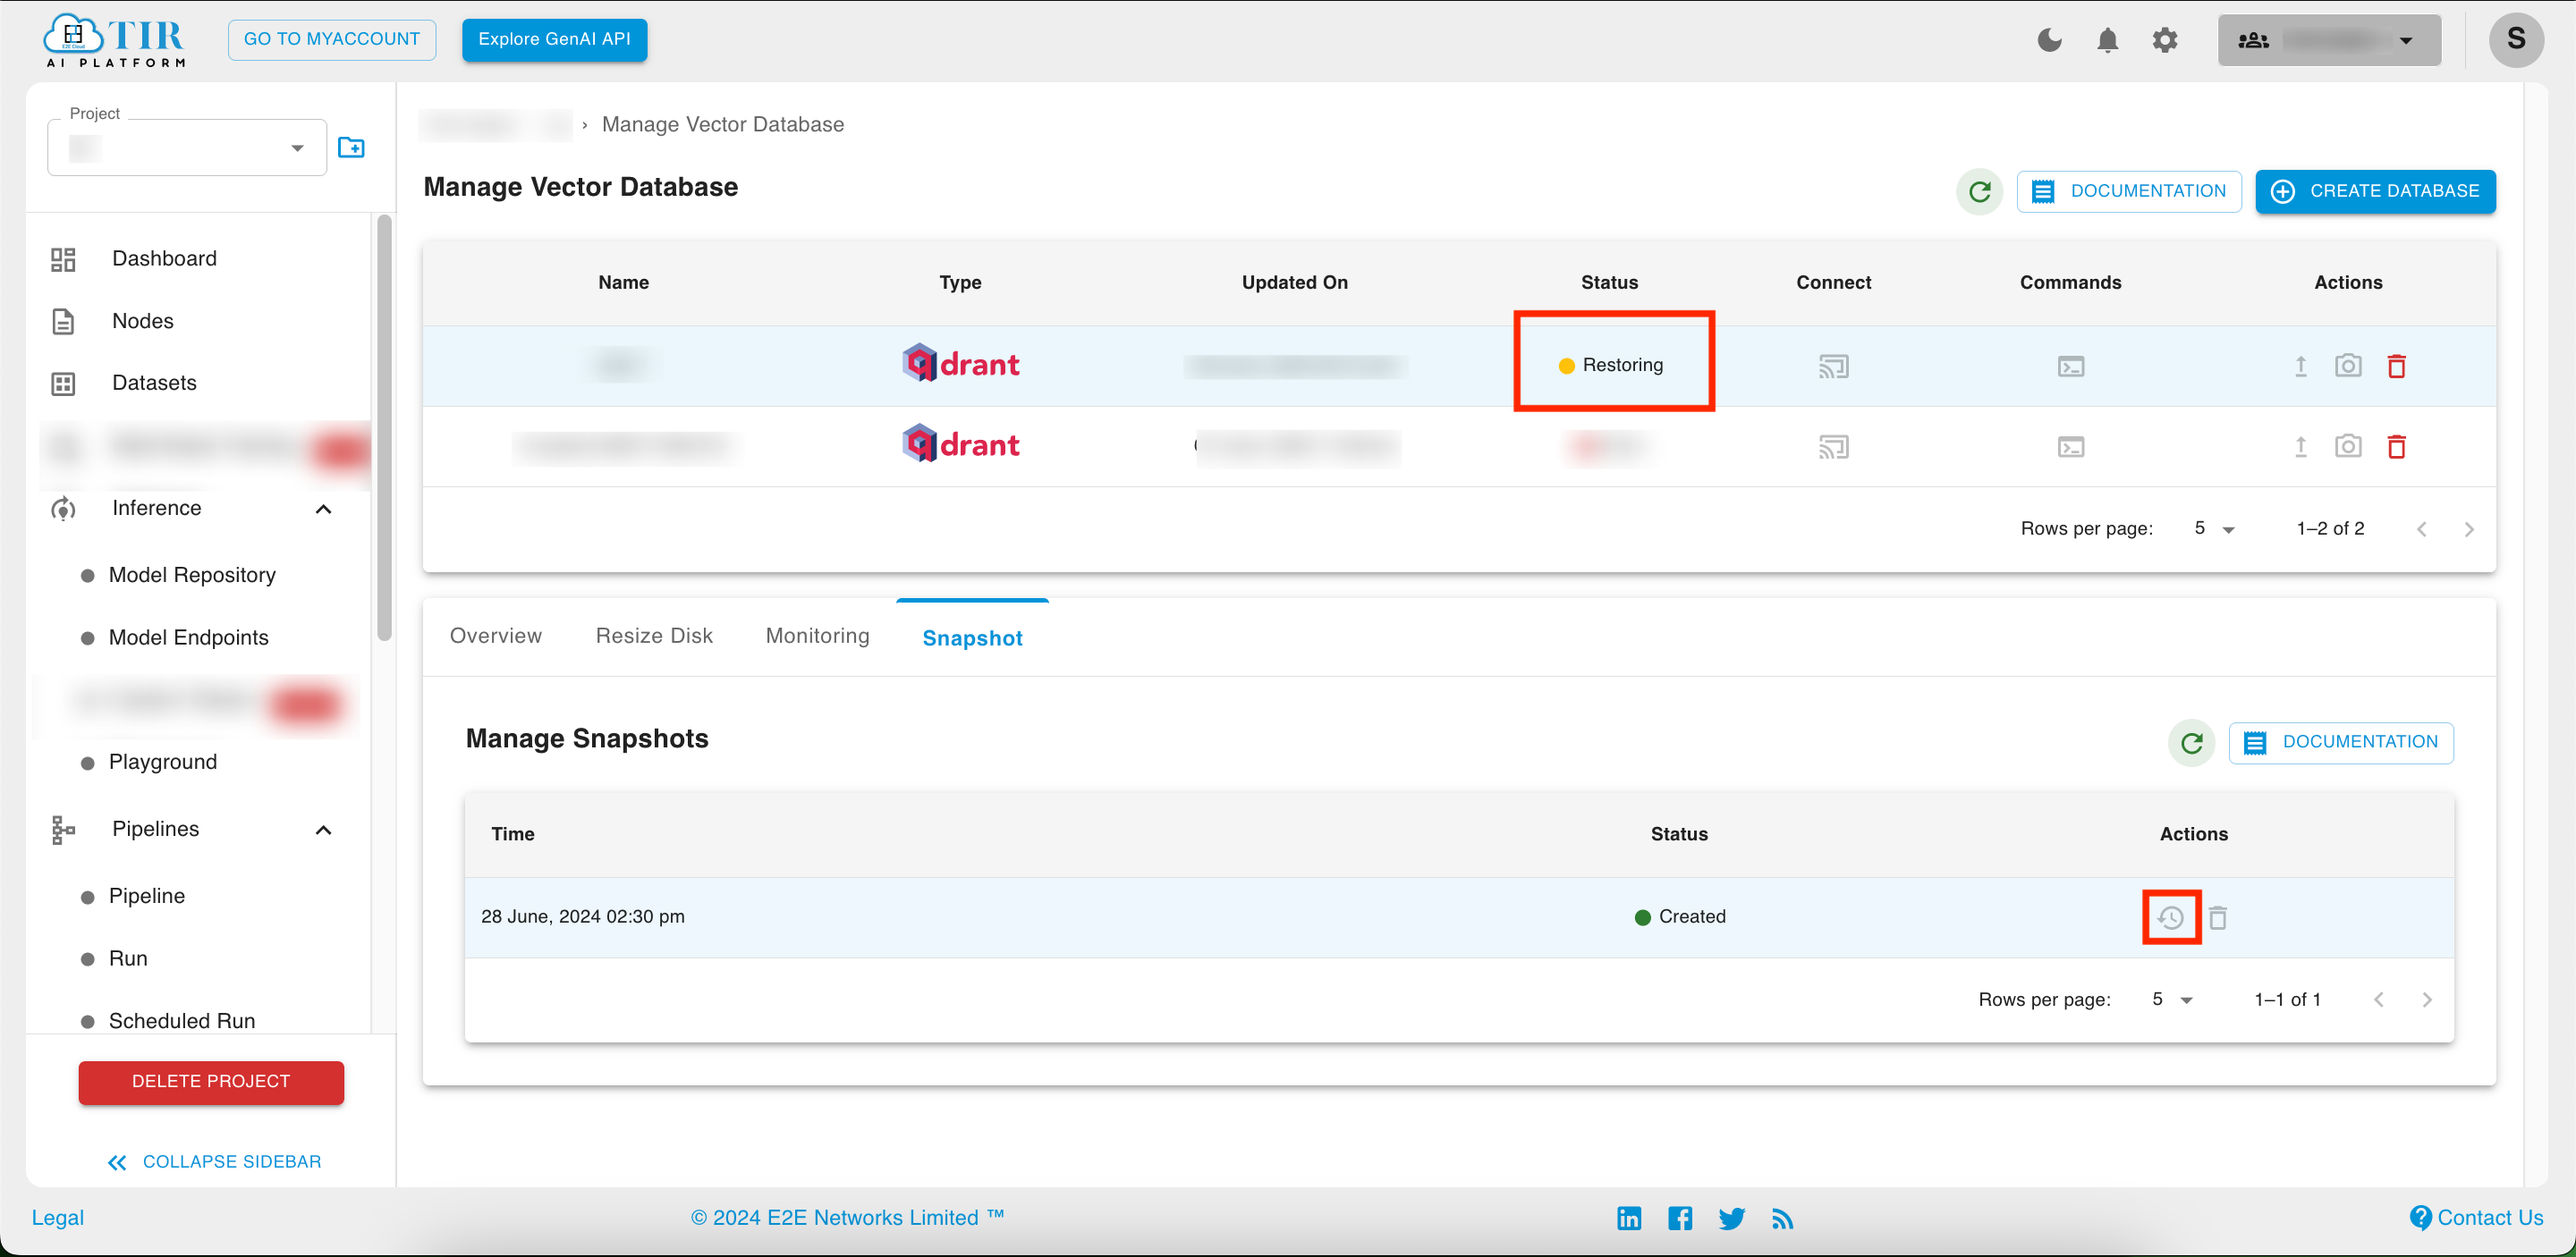Click upgrade arrow icon in second database row

[2300, 445]
